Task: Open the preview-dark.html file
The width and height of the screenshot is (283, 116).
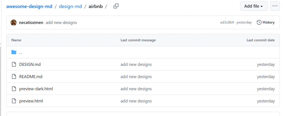Action: pyautogui.click(x=36, y=89)
